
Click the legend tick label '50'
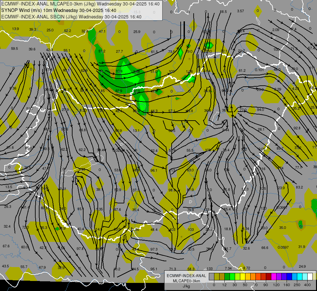coord(245,285)
